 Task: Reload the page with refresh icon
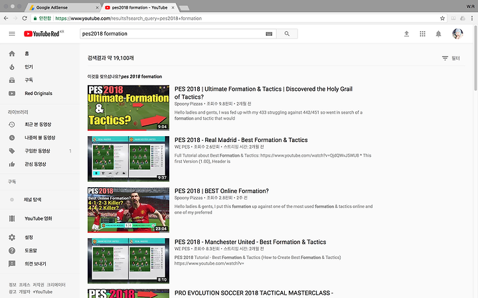pyautogui.click(x=25, y=19)
